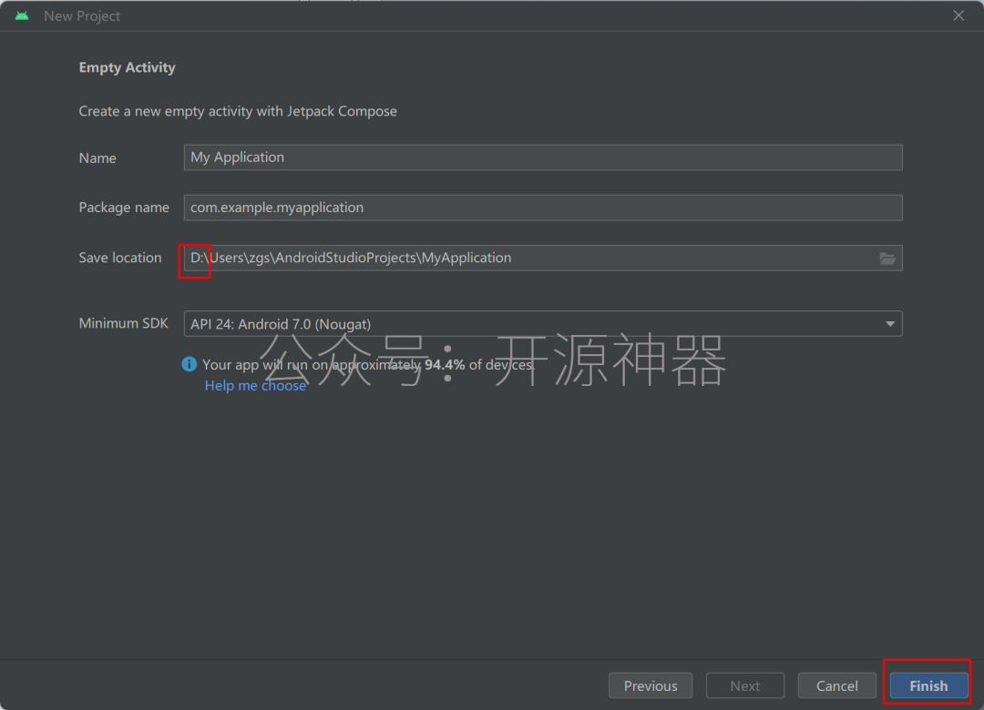Open the Minimum SDK dropdown
Screen dimensions: 984x710
pyautogui.click(x=543, y=324)
